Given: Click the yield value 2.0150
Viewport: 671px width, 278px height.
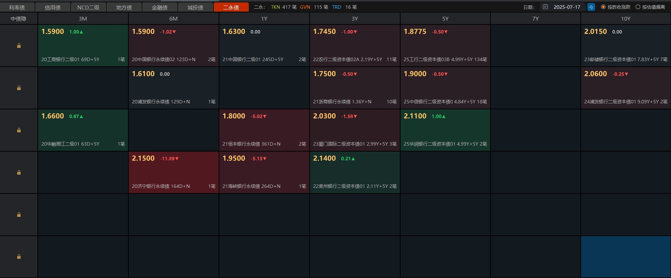Looking at the screenshot, I should click(x=595, y=31).
